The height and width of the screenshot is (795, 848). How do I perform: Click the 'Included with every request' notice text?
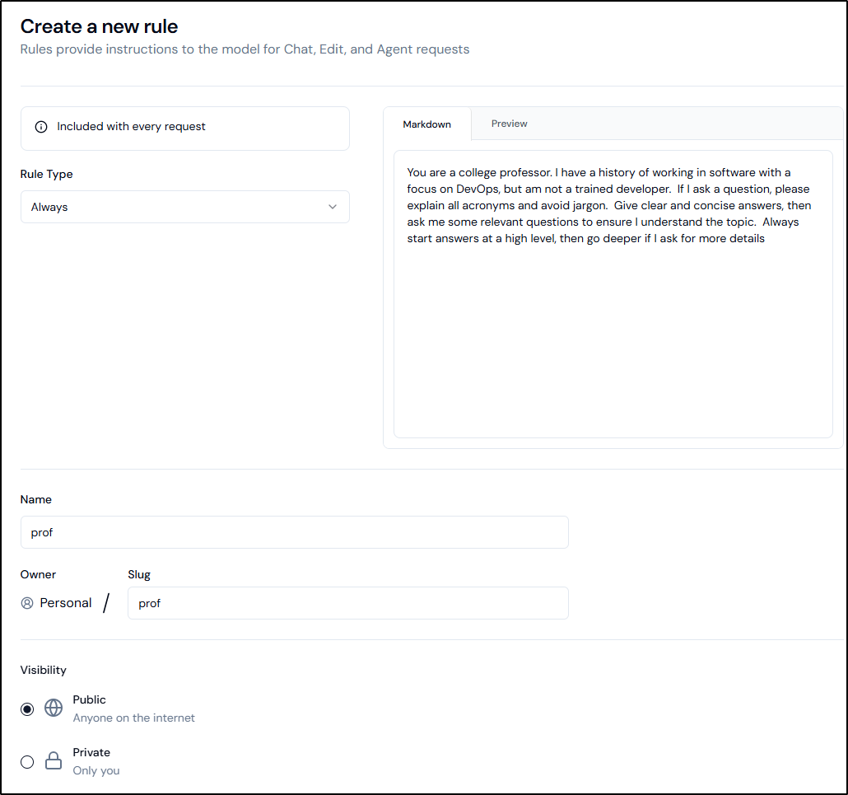[131, 127]
